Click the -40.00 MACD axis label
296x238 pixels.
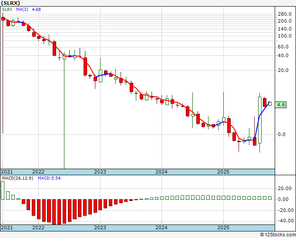pos(286,221)
